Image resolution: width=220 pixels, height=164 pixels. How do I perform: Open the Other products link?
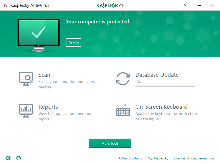click(131, 158)
